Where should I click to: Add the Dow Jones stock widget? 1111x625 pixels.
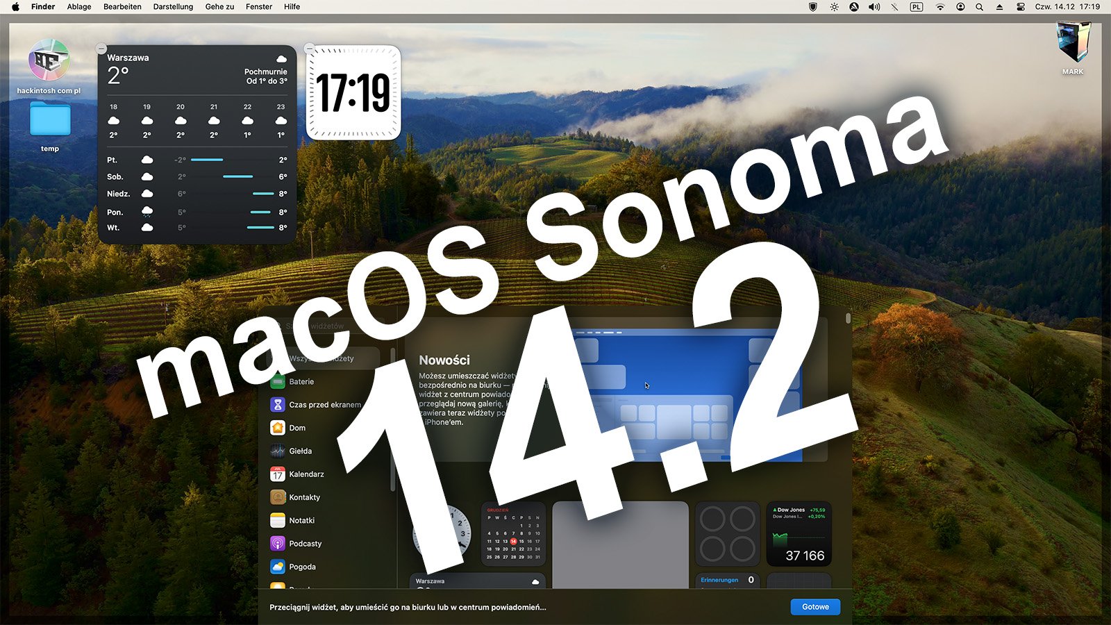pos(799,533)
